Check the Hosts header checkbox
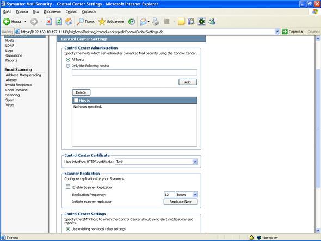 [x=76, y=100]
